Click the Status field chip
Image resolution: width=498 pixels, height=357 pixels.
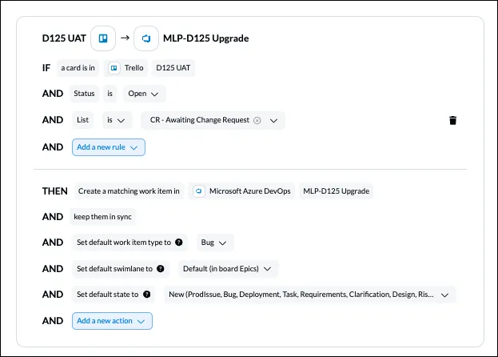pyautogui.click(x=84, y=94)
